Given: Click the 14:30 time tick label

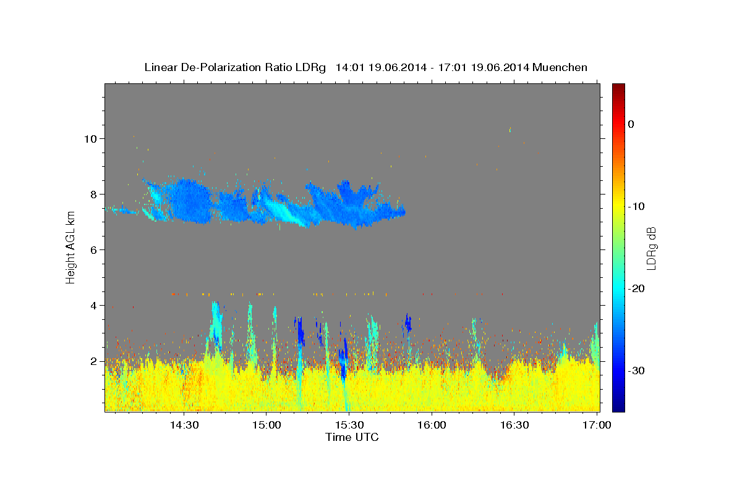Looking at the screenshot, I should pyautogui.click(x=184, y=425).
